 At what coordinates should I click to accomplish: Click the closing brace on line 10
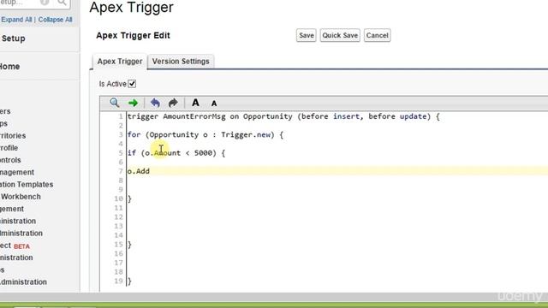click(129, 198)
